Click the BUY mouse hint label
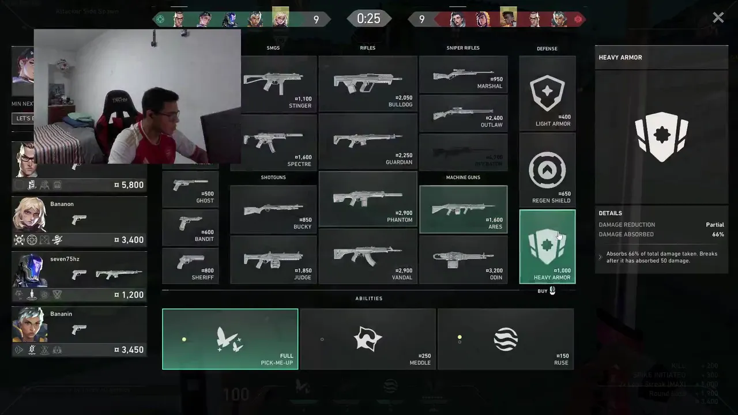Viewport: 738px width, 415px height. (x=547, y=291)
